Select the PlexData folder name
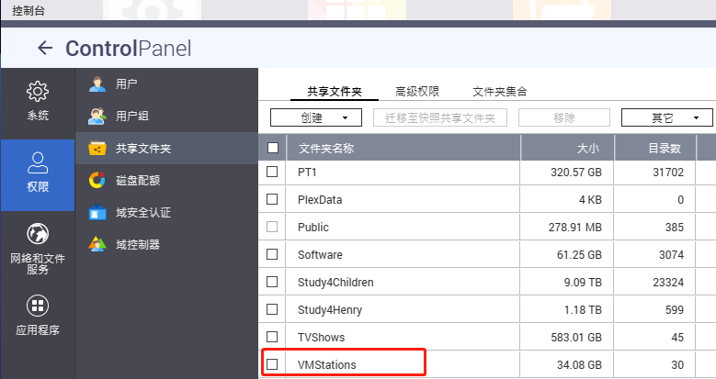The height and width of the screenshot is (379, 716). [x=320, y=200]
